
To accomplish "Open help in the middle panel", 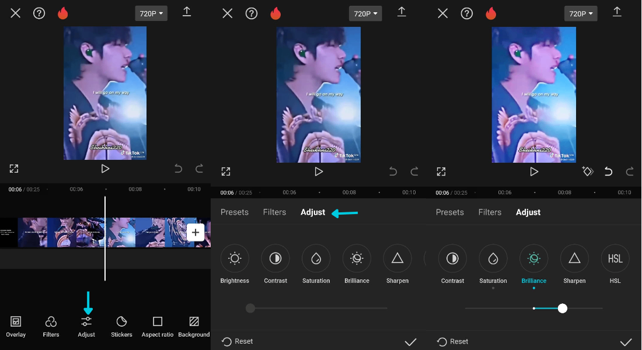I will [252, 13].
